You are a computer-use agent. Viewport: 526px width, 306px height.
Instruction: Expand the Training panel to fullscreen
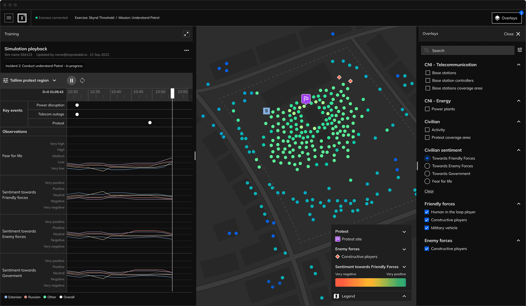[x=186, y=34]
